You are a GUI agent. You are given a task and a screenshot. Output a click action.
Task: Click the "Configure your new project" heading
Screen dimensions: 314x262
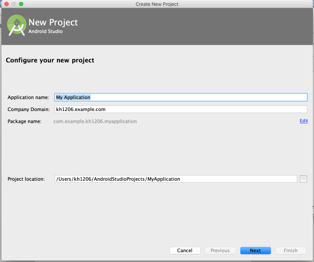point(50,60)
